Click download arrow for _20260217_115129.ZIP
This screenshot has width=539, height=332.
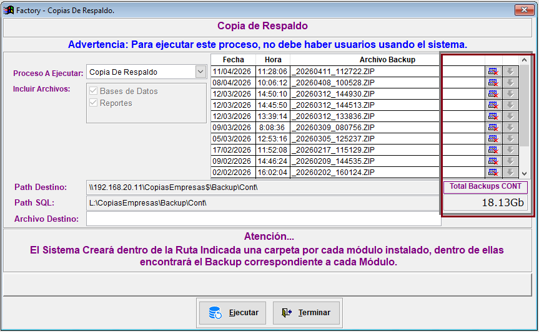pyautogui.click(x=510, y=150)
